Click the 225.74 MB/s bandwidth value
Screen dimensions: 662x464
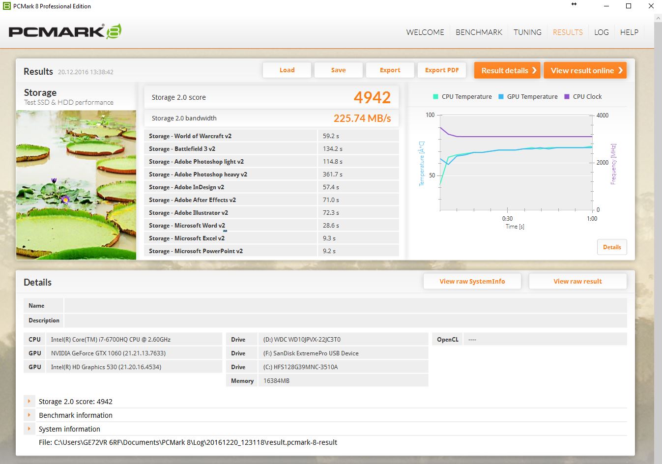point(362,118)
